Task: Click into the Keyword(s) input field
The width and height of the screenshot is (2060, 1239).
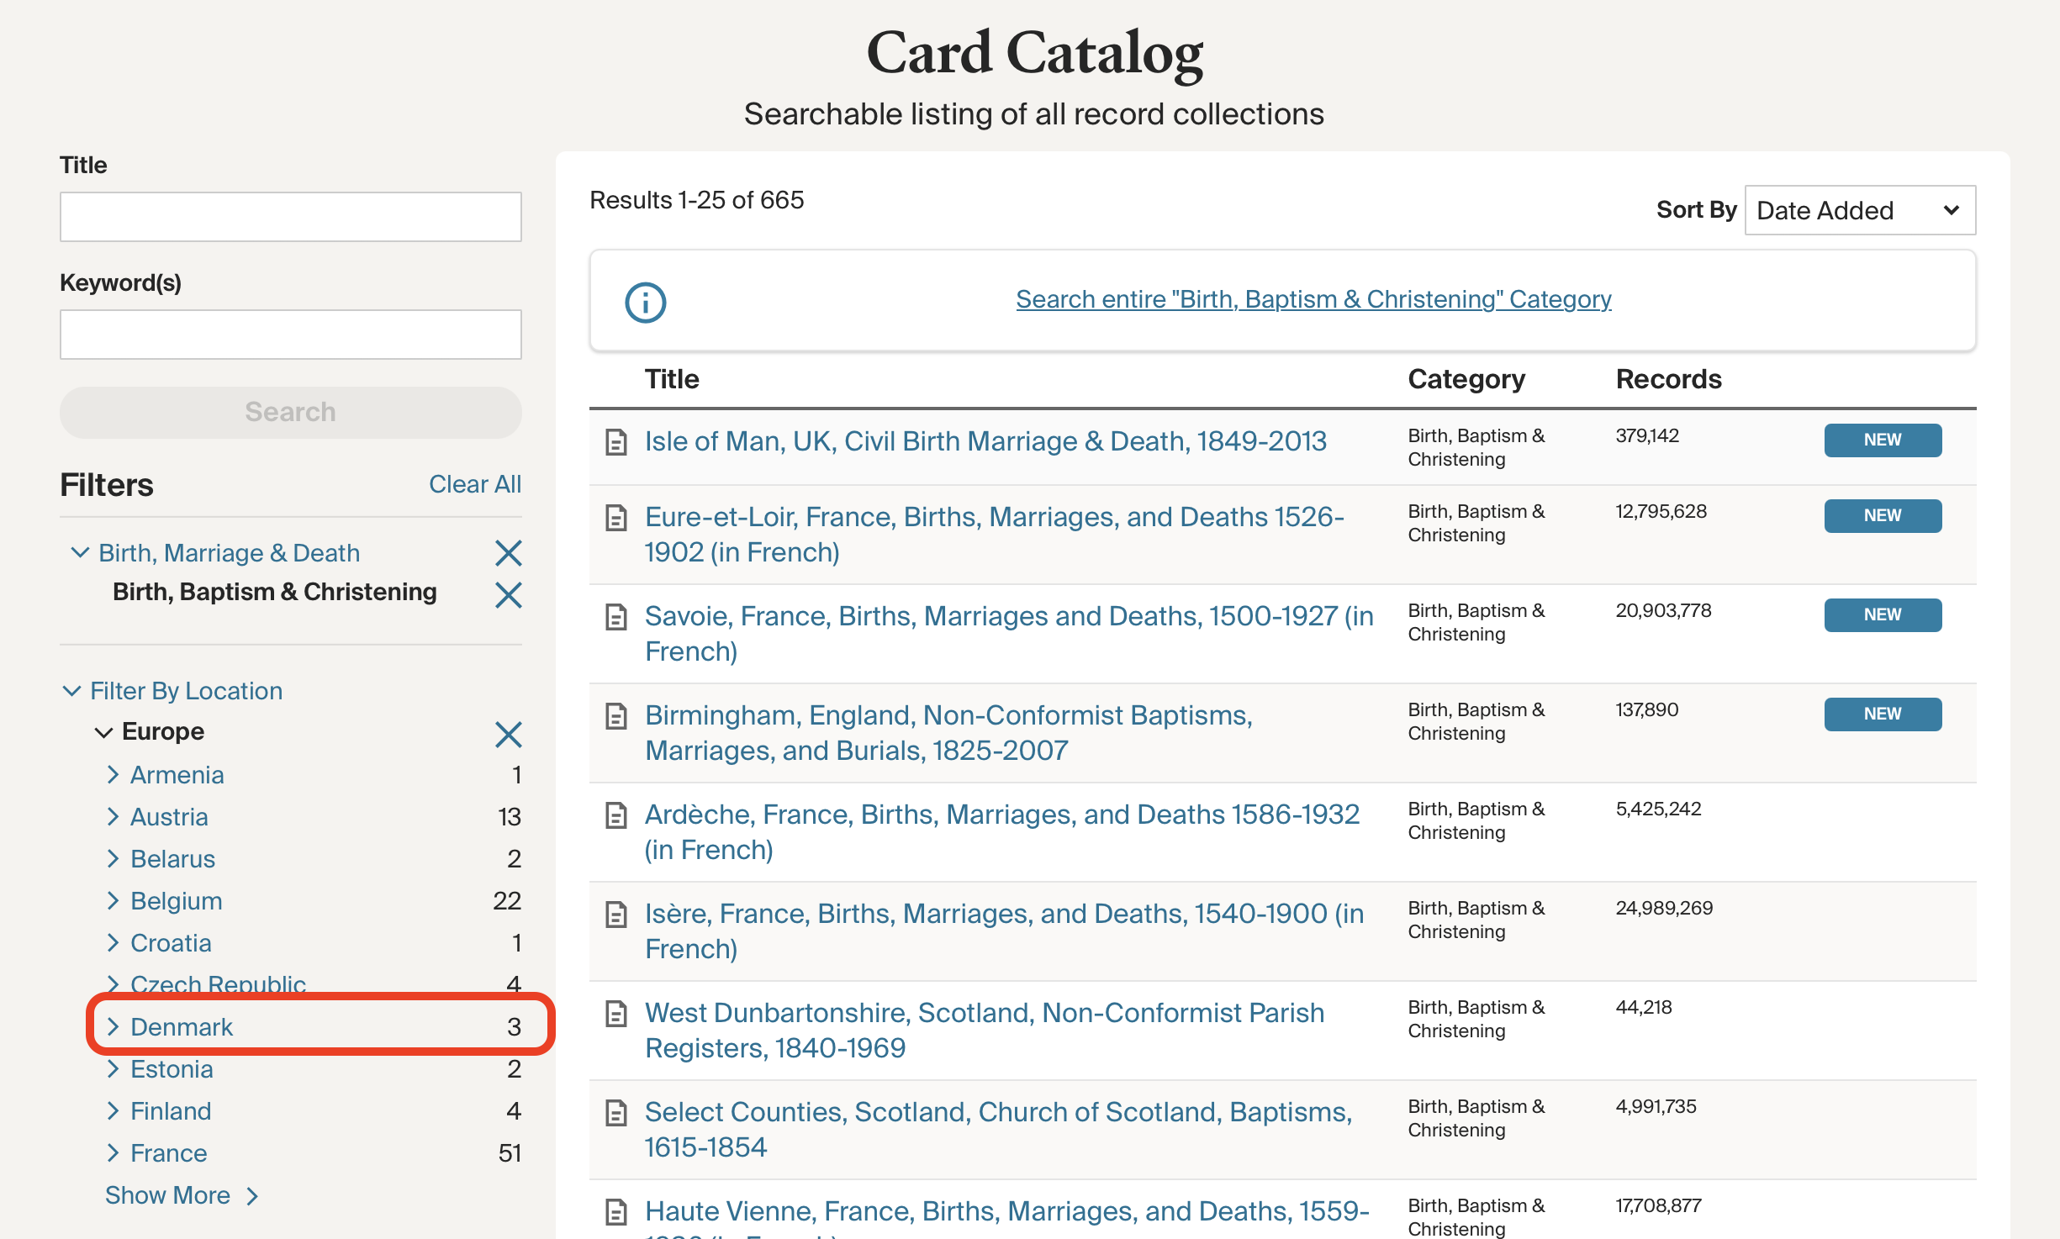Action: [x=290, y=335]
